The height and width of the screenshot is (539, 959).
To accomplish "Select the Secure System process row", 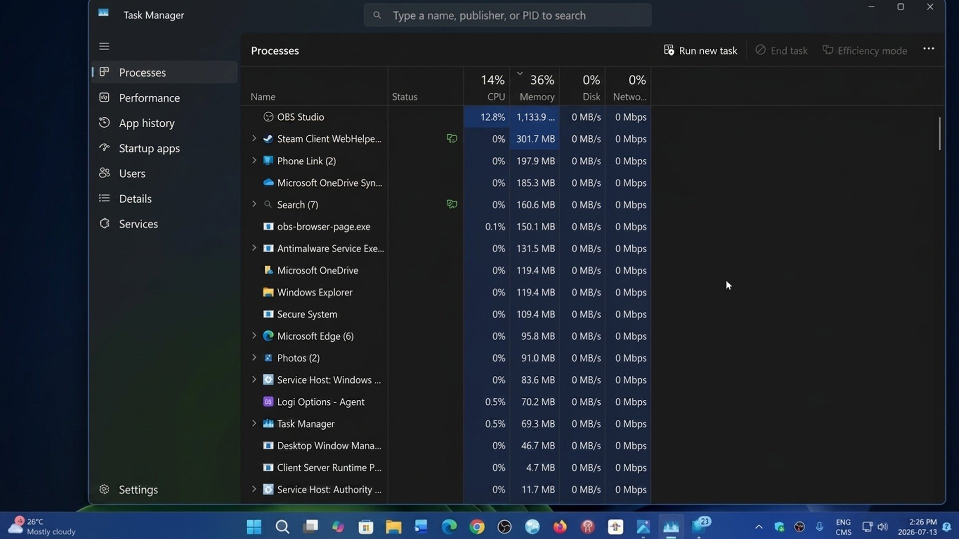I will pyautogui.click(x=446, y=314).
